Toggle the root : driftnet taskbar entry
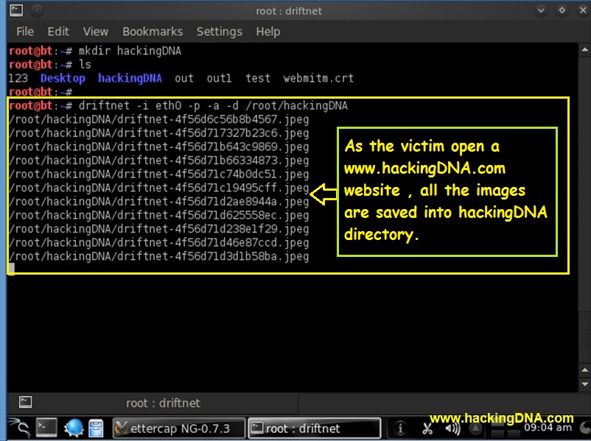Viewport: 591px width, 441px height. (x=314, y=427)
